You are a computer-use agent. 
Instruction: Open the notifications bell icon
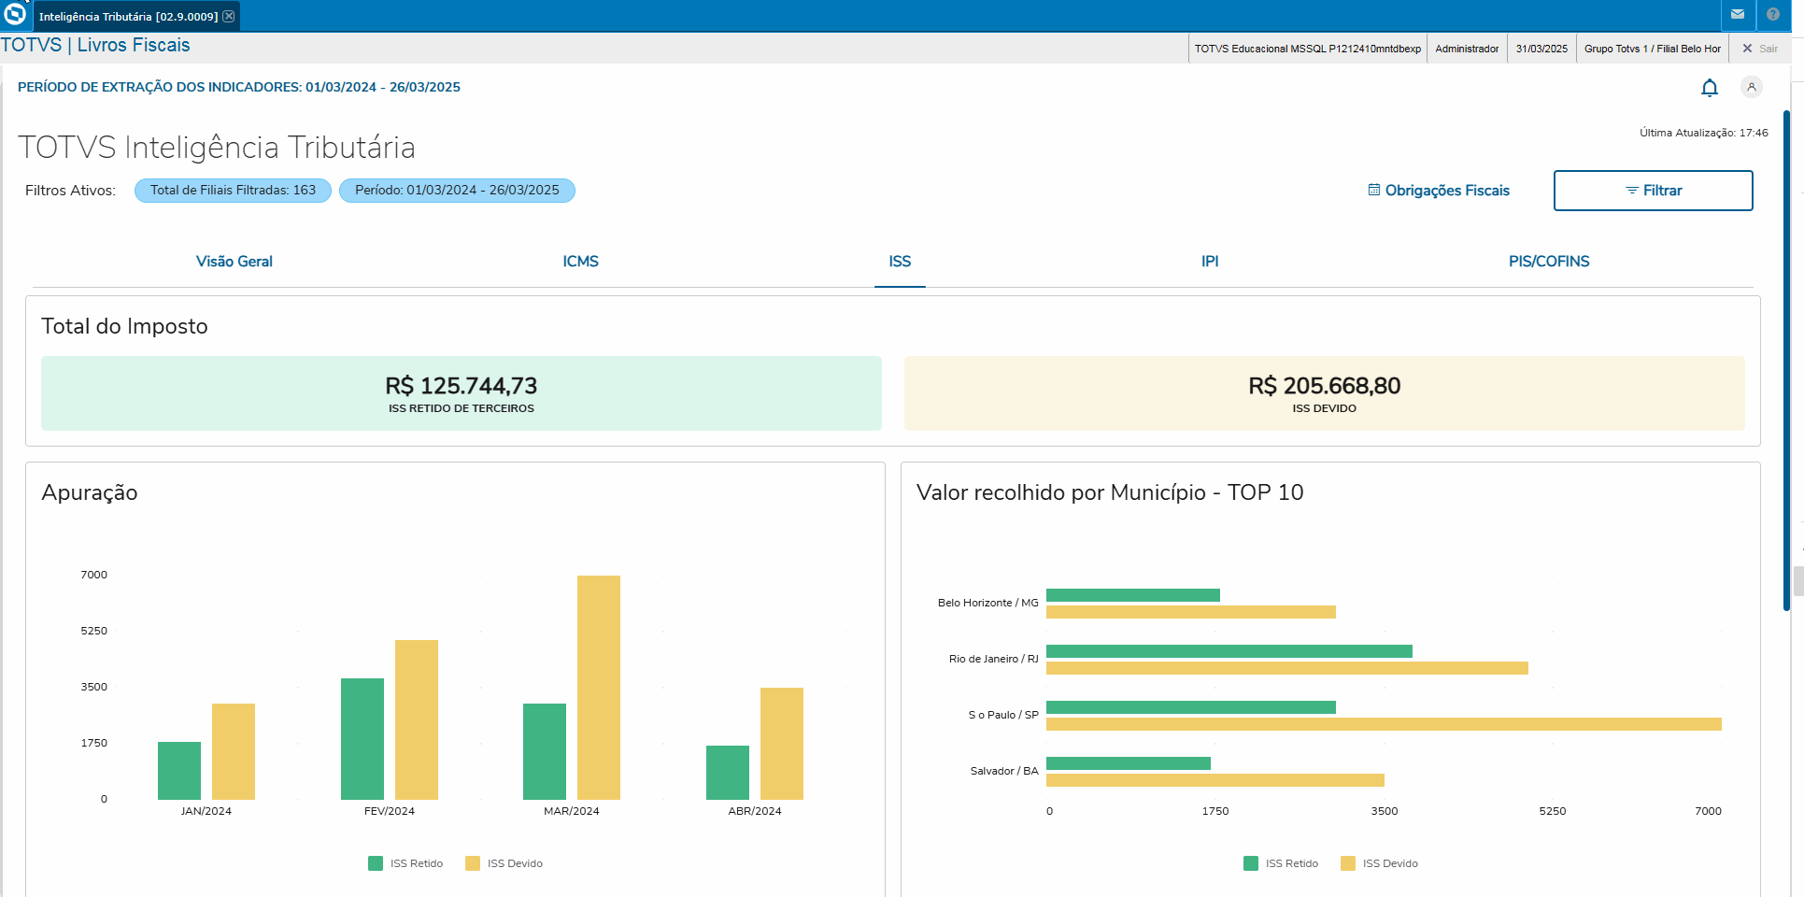[1710, 88]
